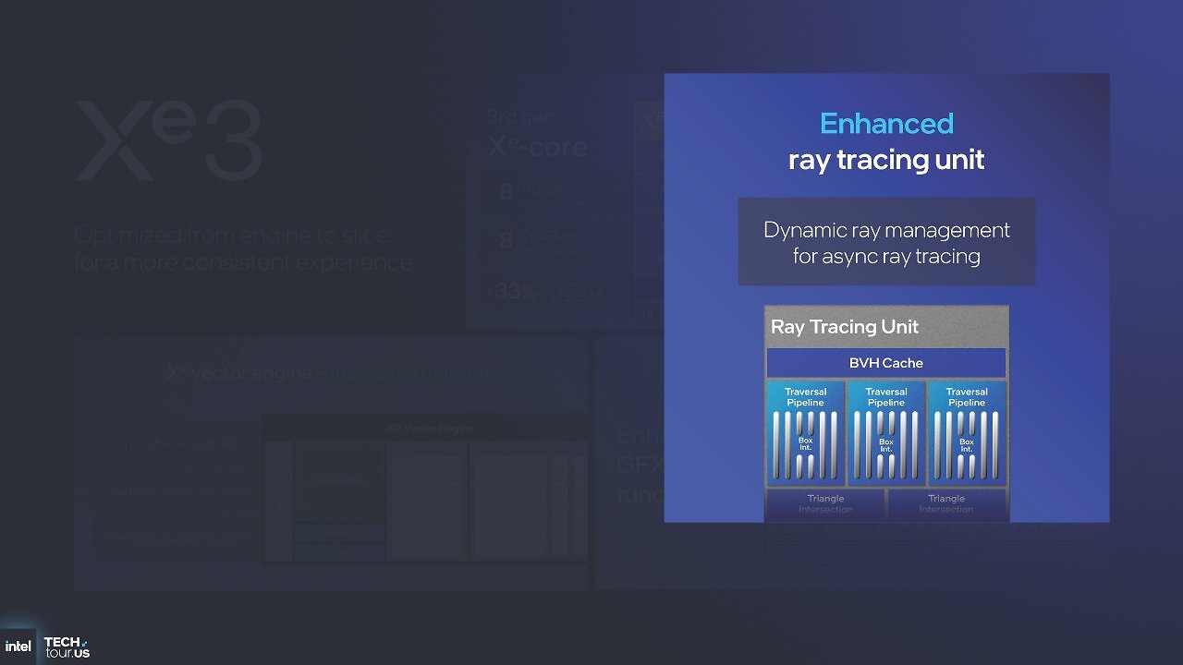
Task: Click the Box Int. label in middle pipeline
Action: pyautogui.click(x=886, y=445)
